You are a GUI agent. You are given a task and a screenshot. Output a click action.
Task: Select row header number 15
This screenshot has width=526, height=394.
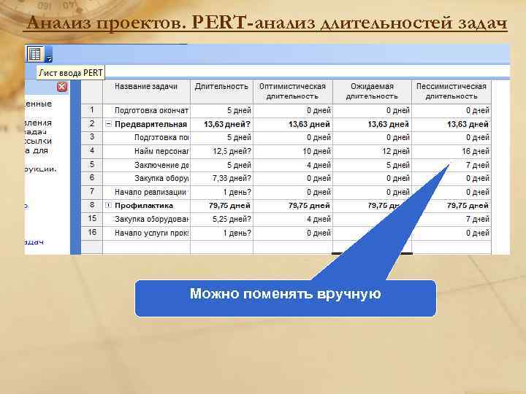click(x=92, y=219)
